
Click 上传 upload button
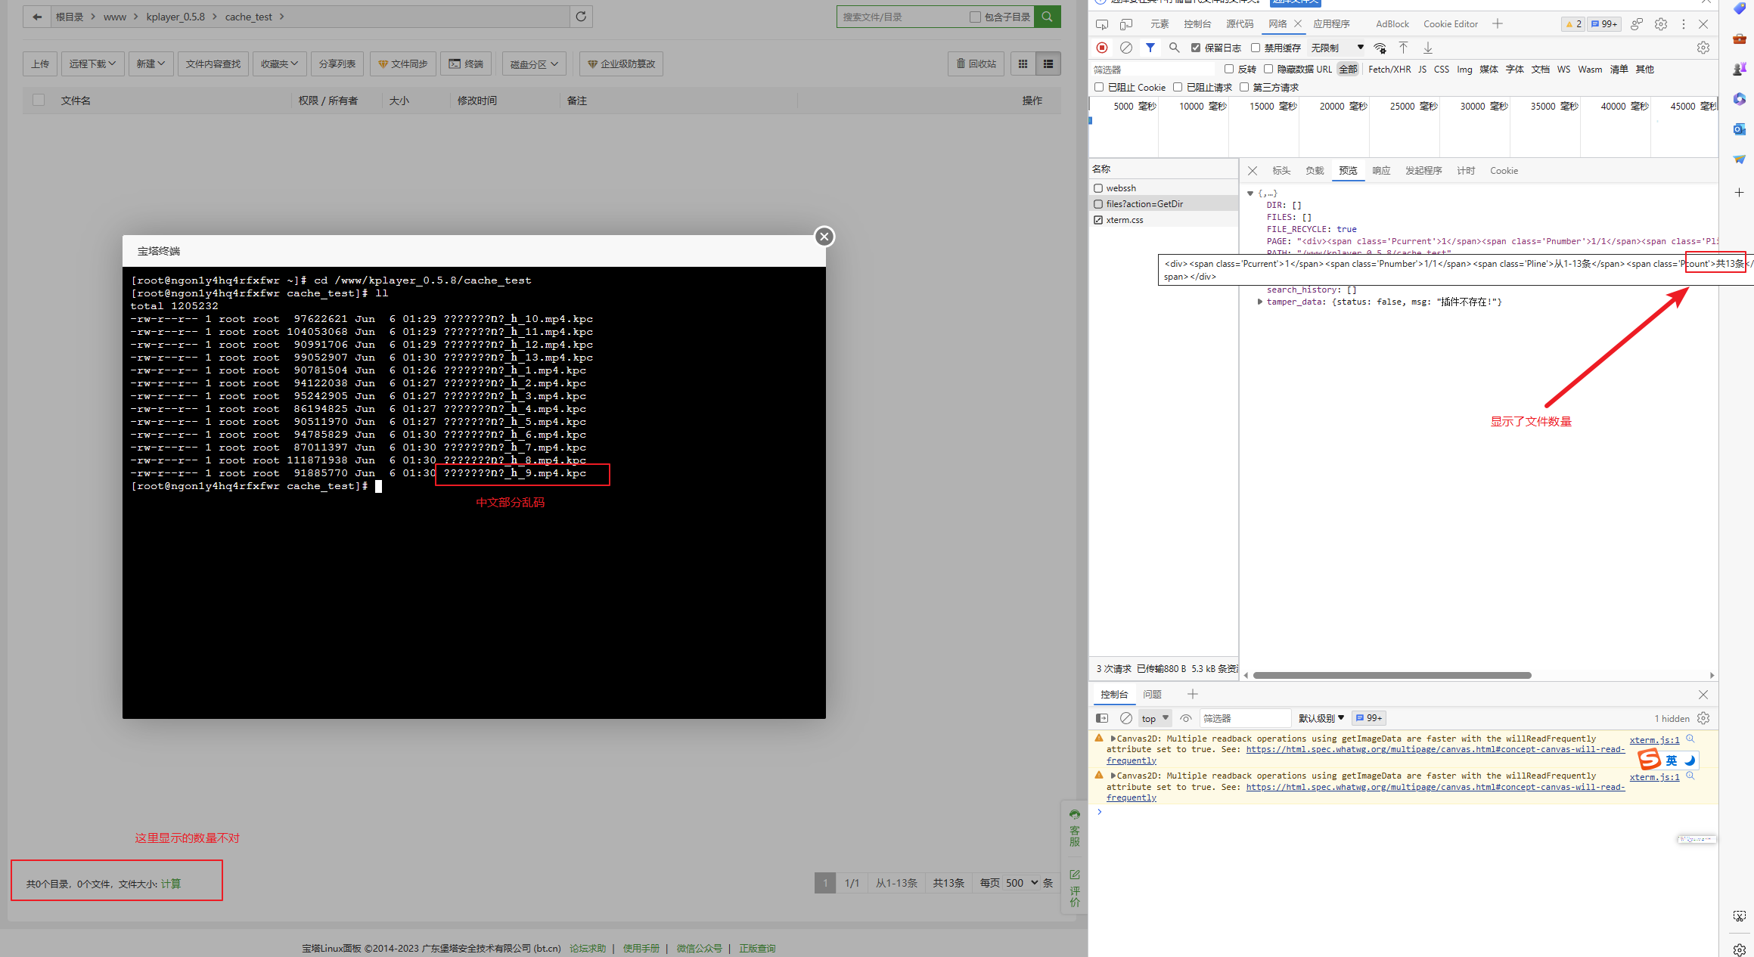pos(40,64)
